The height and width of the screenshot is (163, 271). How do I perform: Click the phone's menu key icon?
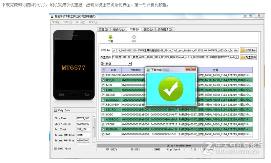62,95
